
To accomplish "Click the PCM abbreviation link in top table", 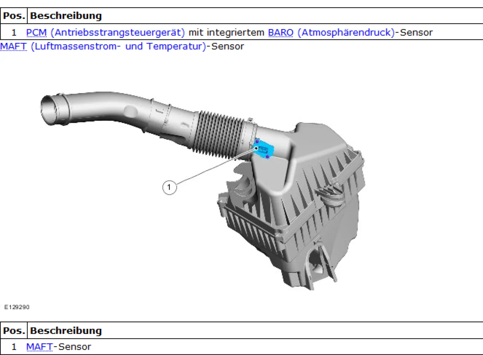I will click(x=36, y=32).
